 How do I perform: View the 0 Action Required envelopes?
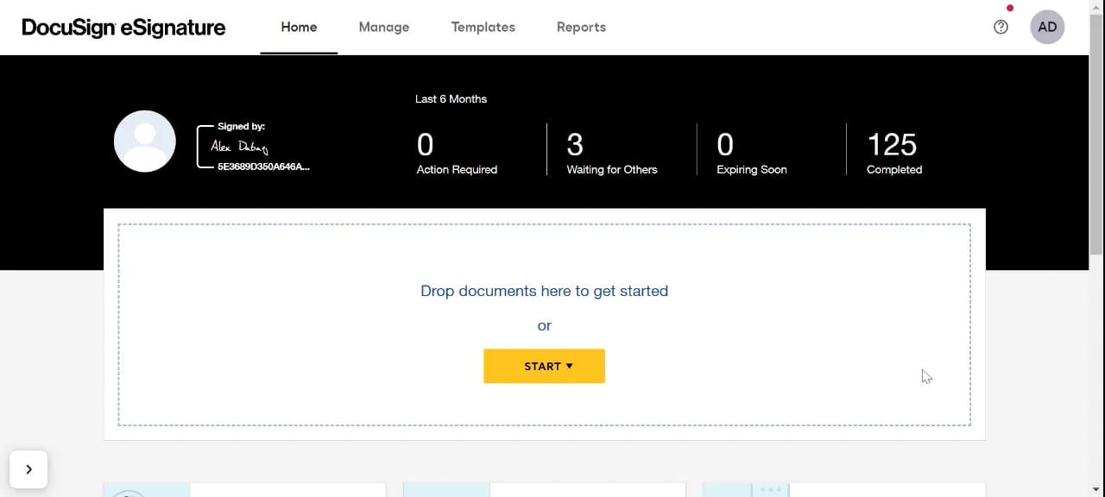(x=457, y=153)
